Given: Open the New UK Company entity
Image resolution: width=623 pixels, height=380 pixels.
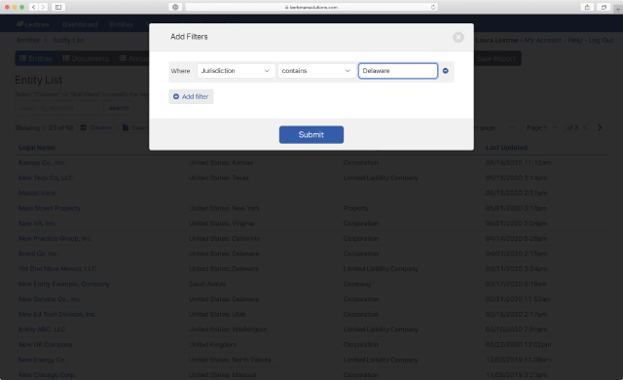Looking at the screenshot, I should (x=46, y=344).
